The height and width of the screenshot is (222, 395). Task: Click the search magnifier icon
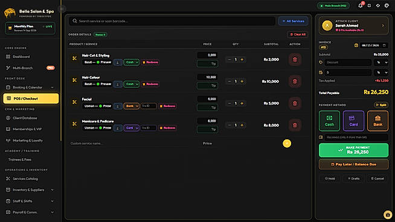[75, 21]
